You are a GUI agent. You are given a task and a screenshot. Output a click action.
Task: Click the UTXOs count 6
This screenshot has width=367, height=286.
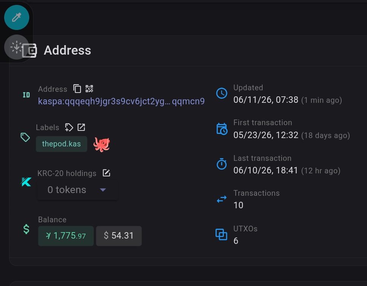(236, 241)
